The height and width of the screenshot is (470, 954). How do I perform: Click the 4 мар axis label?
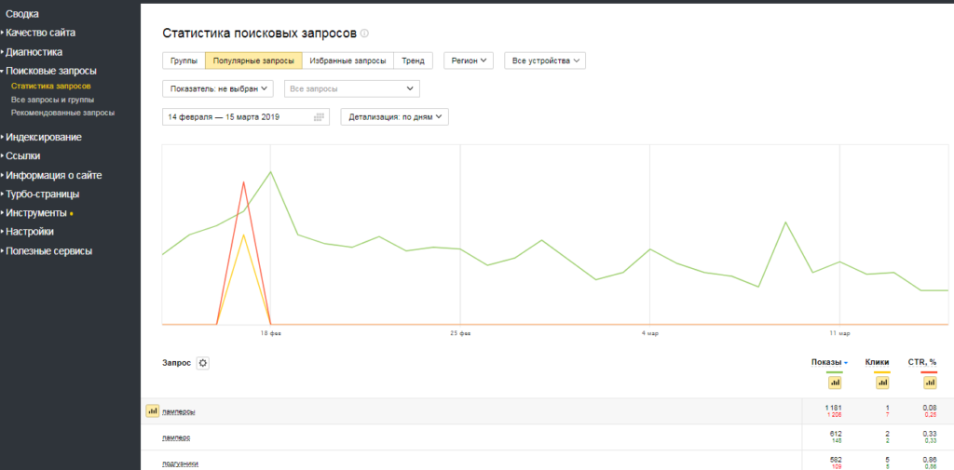tap(651, 334)
